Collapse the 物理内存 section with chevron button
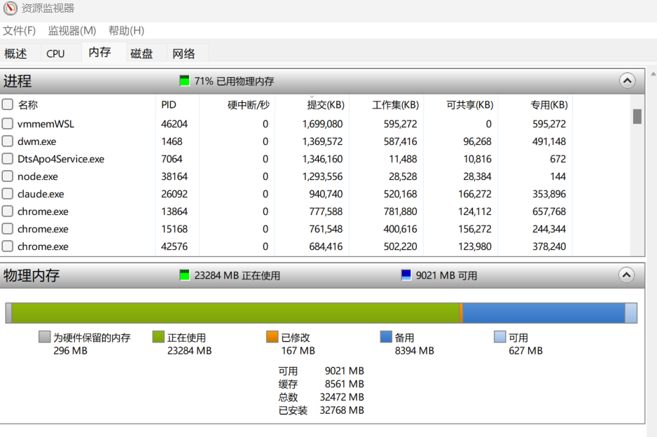 (626, 275)
